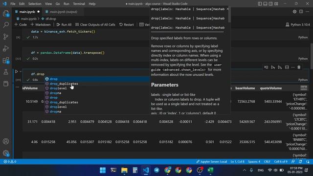The width and height of the screenshot is (313, 176).
Task: Open editor More Actions ellipsis
Action: tap(308, 12)
